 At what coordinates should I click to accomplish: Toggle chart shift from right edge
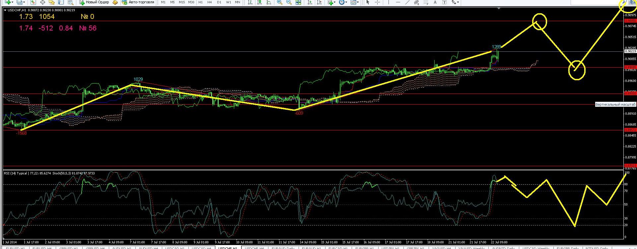pos(320,2)
